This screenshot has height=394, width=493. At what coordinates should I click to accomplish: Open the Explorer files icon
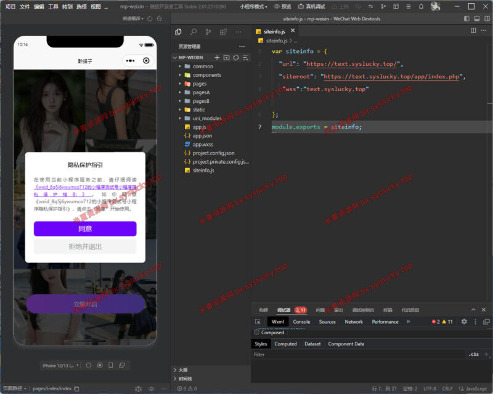point(178,32)
